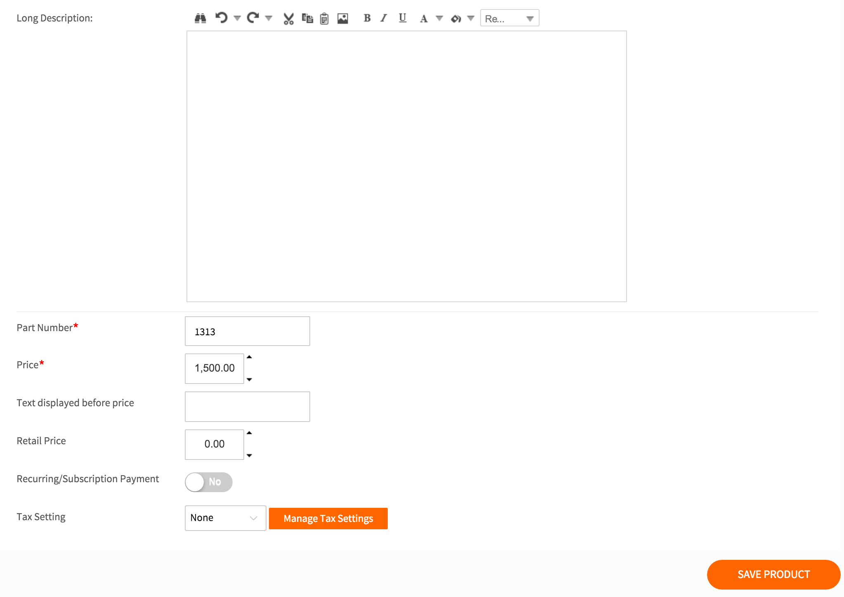844x597 pixels.
Task: Increase Price using the up arrow
Action: click(x=249, y=357)
